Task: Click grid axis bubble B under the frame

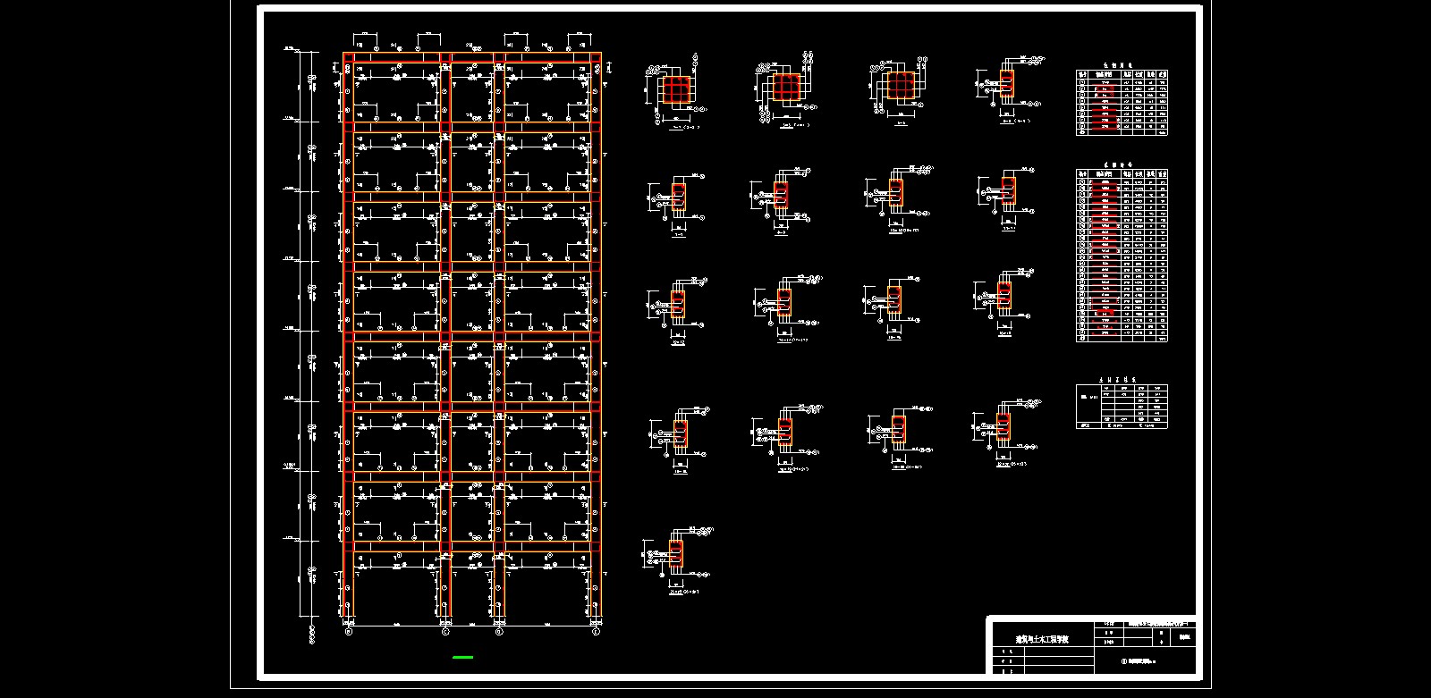Action: tap(349, 632)
